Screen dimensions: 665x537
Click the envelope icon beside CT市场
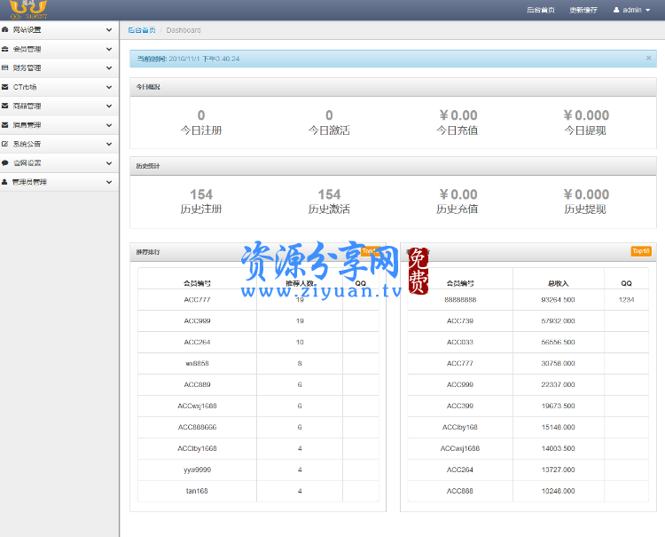5,87
